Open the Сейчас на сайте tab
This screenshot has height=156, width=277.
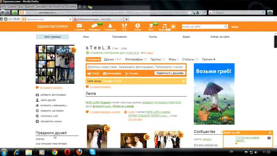[x=220, y=37]
